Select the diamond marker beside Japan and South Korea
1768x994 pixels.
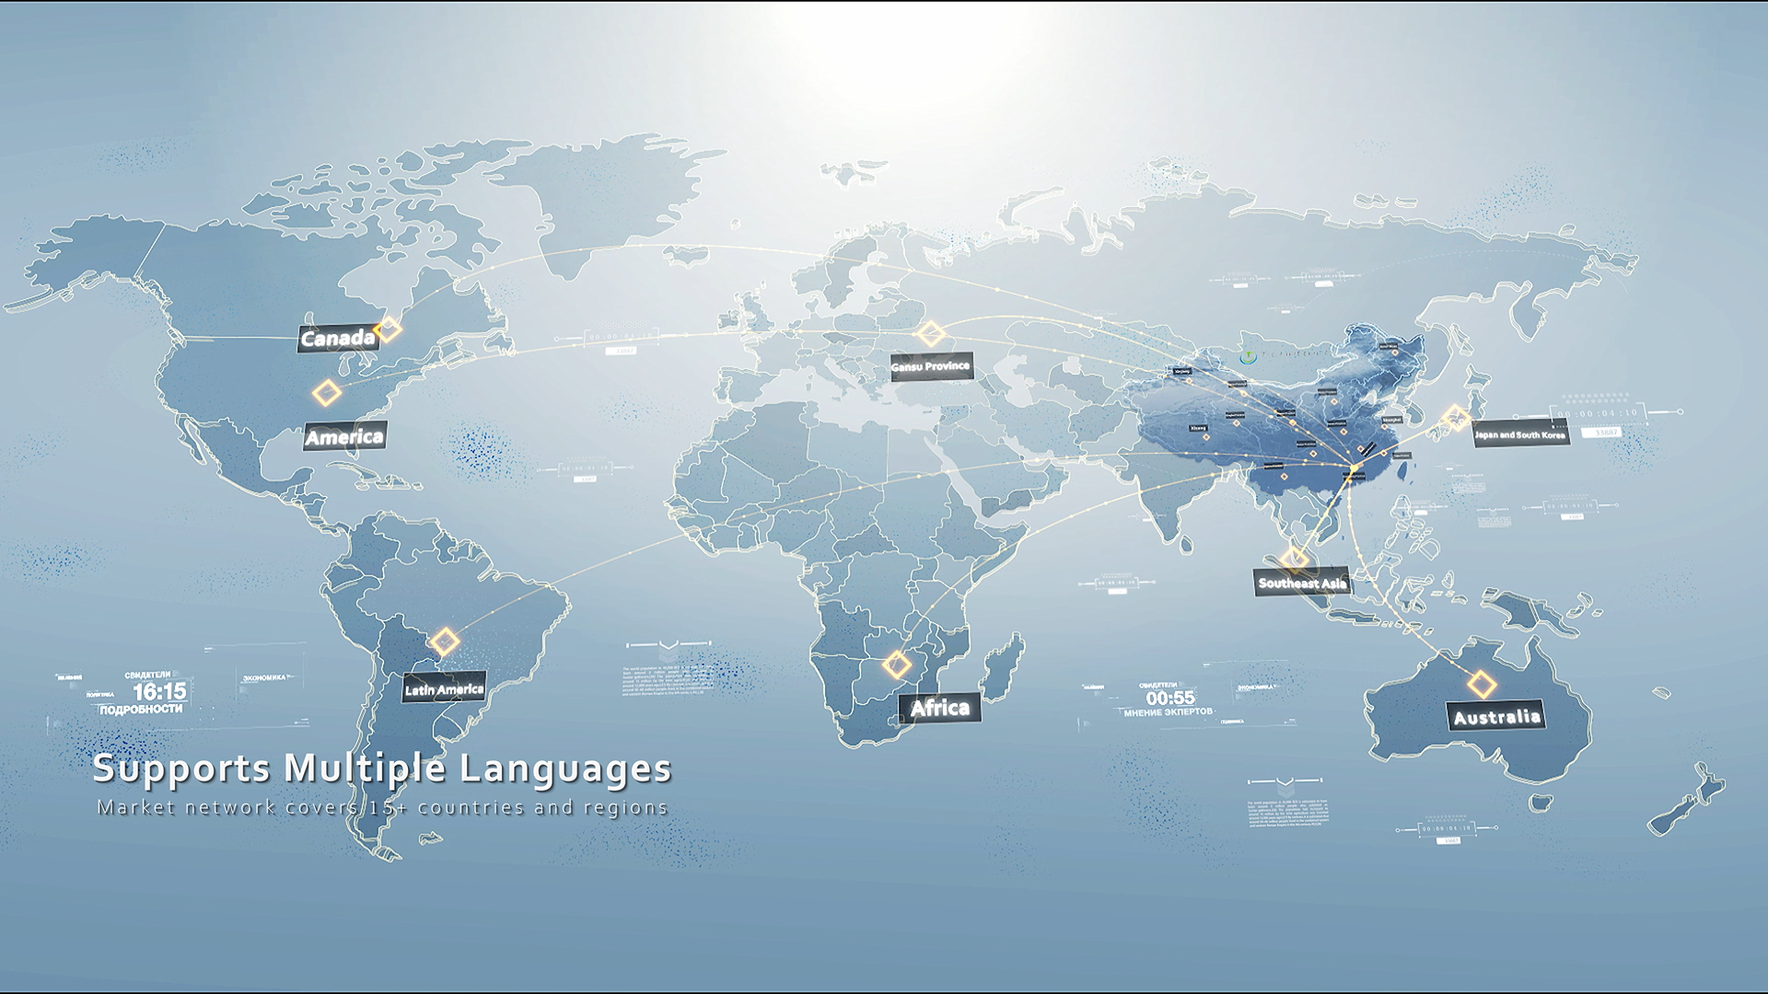[1456, 418]
